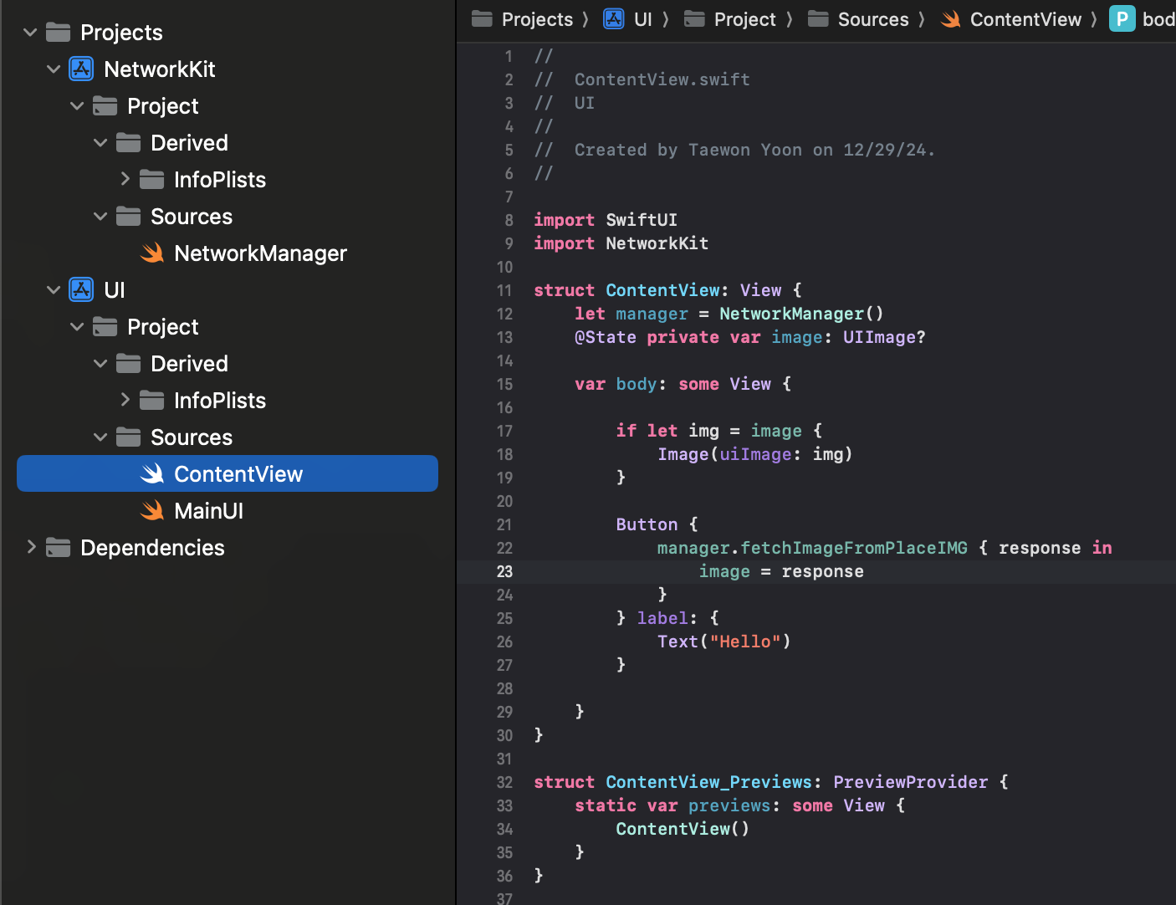
Task: Click fetchImageFromPlaceIMG in the code
Action: tap(854, 548)
